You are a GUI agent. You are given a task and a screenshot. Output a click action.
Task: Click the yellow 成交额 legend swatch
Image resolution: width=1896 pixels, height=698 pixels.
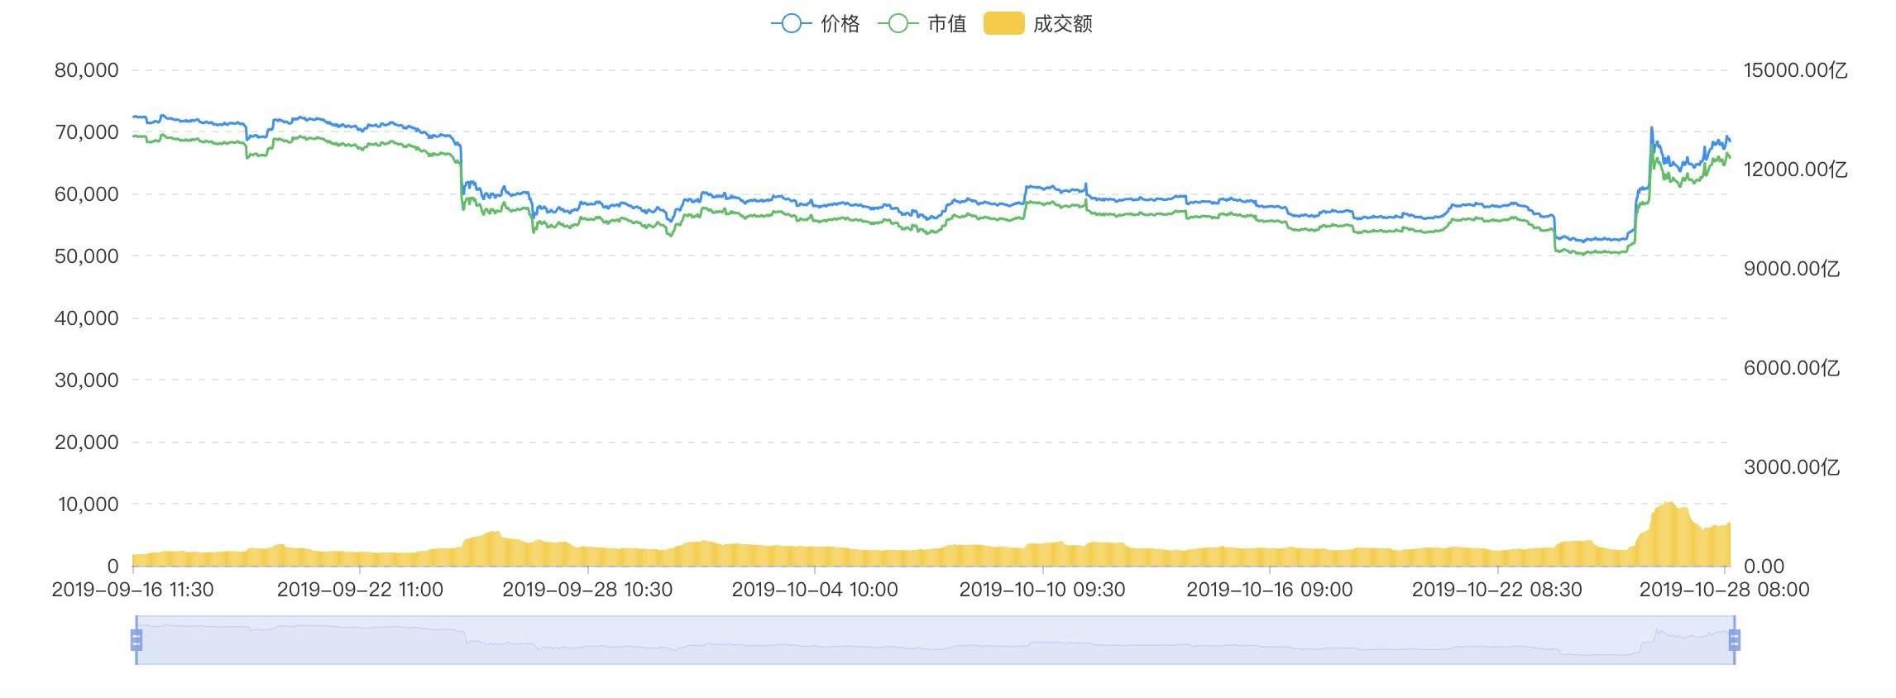(1003, 24)
